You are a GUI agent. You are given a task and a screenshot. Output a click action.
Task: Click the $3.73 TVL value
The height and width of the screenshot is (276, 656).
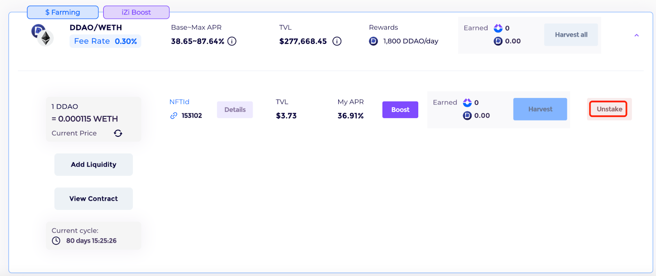tap(286, 116)
